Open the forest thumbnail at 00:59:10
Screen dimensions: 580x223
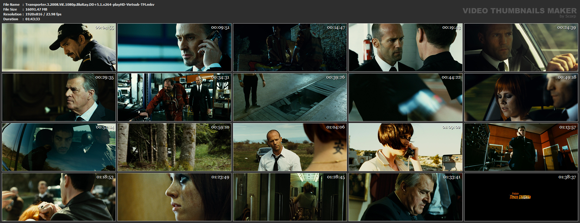(174, 147)
